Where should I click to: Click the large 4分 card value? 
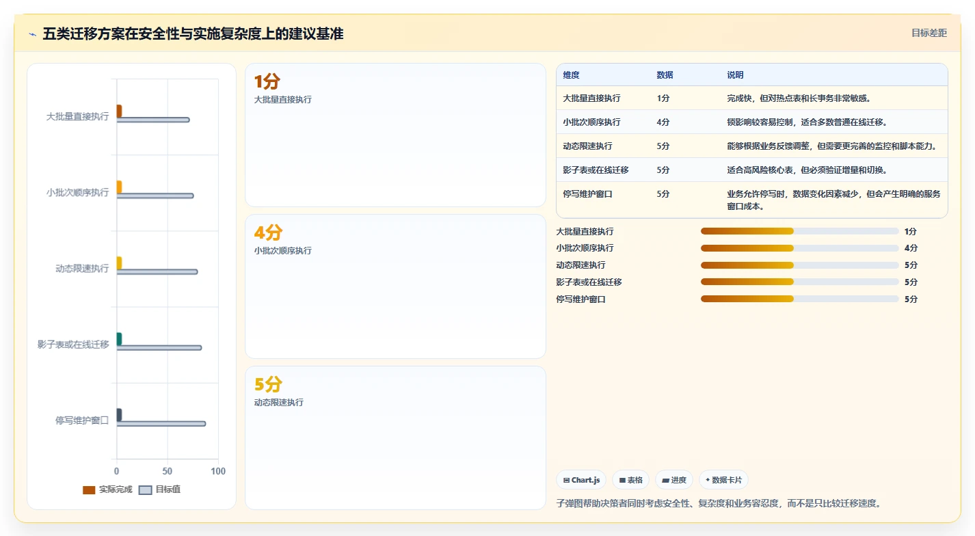click(x=268, y=233)
